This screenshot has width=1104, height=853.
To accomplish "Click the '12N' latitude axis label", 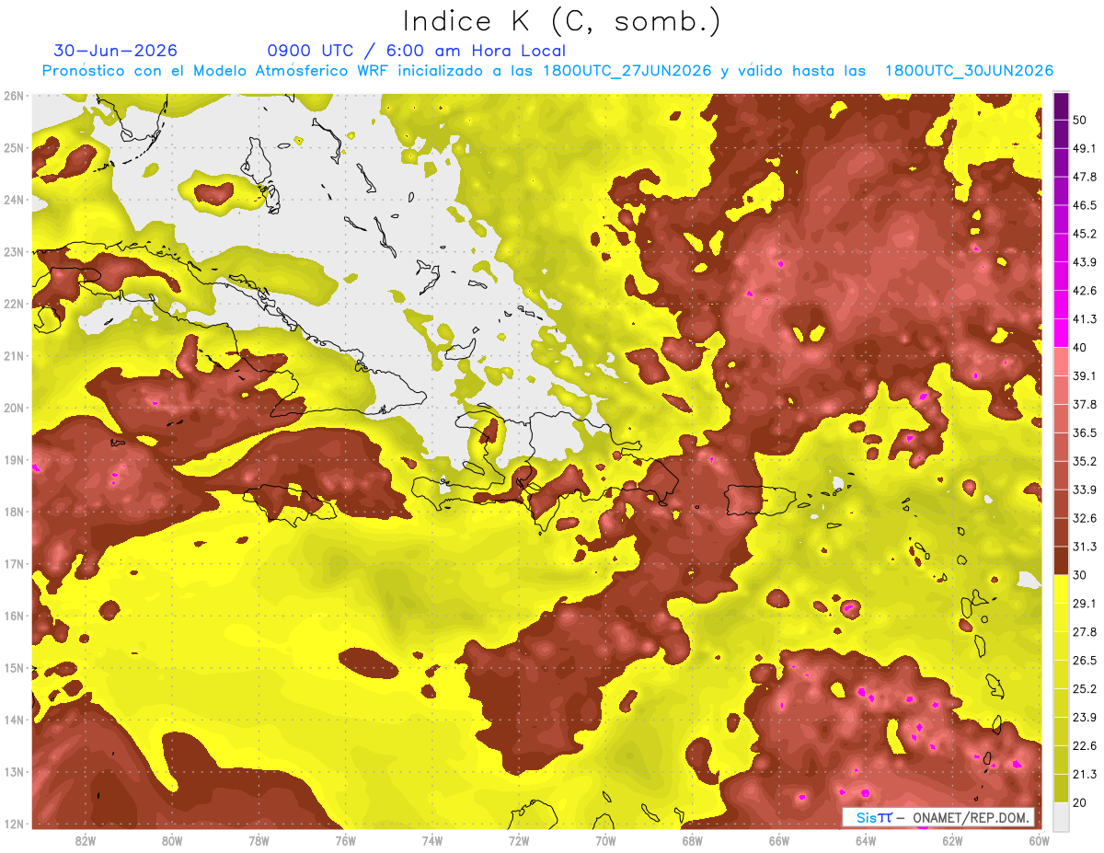I will 14,824.
